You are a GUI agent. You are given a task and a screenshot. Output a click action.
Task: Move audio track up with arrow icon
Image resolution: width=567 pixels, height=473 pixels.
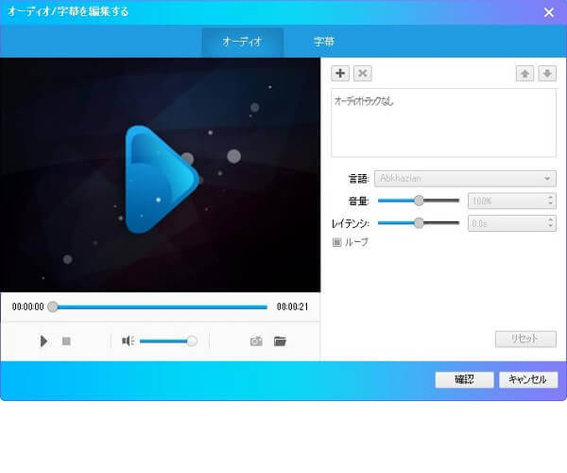tap(524, 74)
